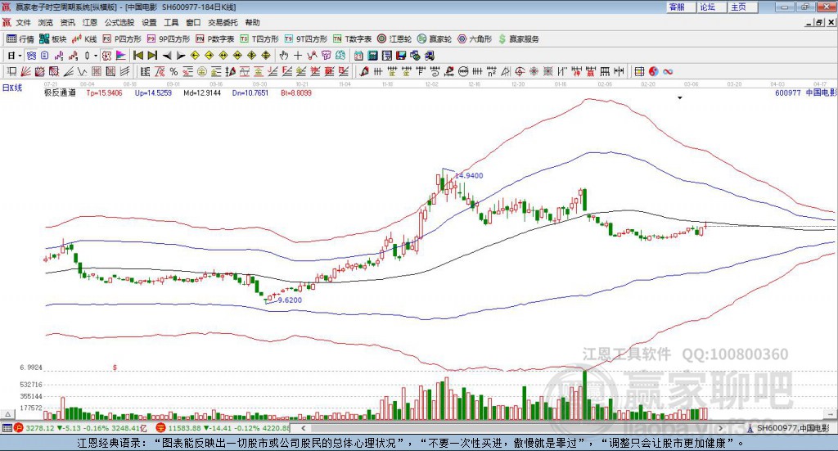Open the T四方形 tool
The height and width of the screenshot is (451, 838).
pos(259,39)
